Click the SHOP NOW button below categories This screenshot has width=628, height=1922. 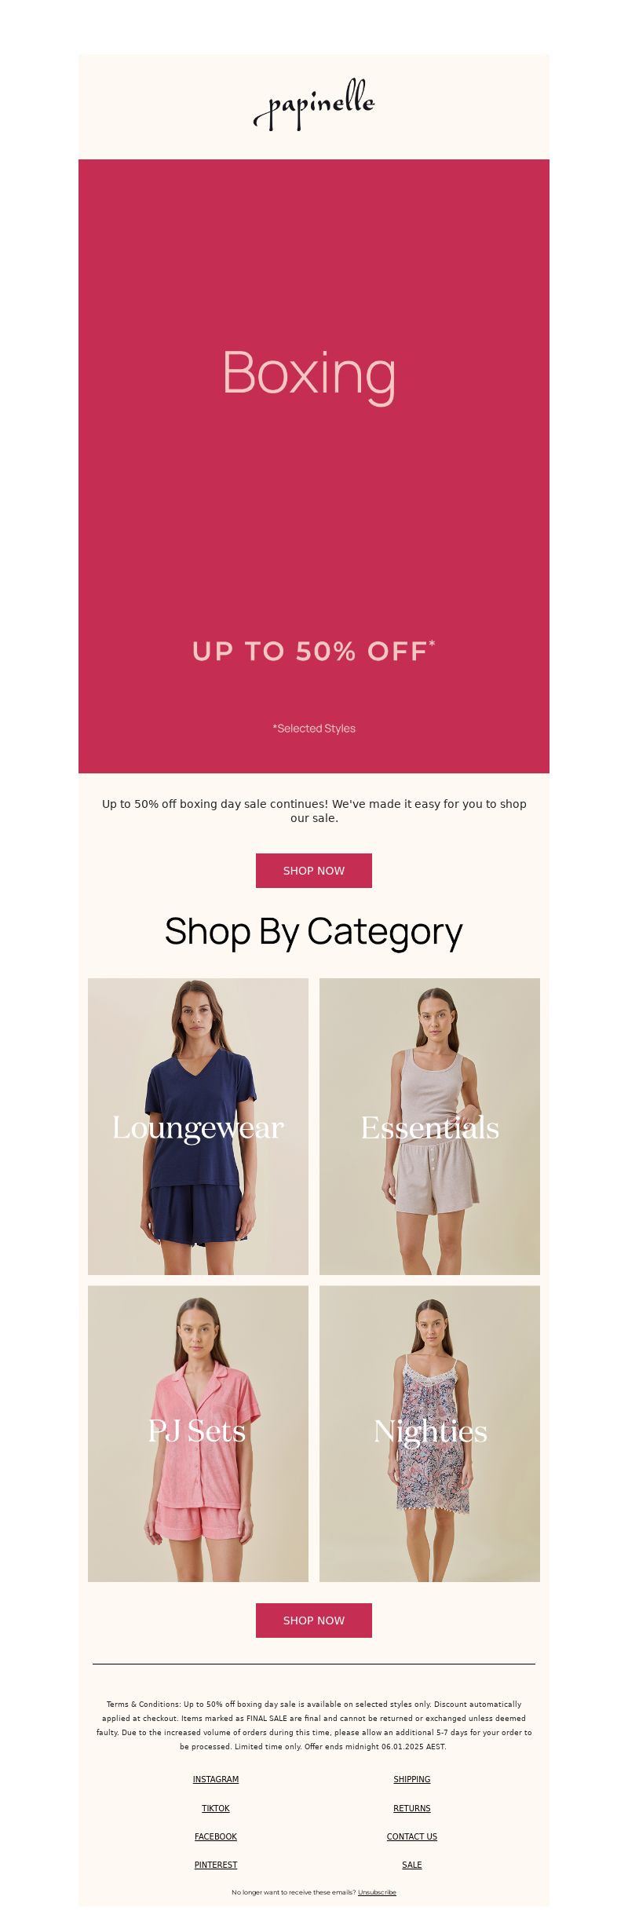(x=314, y=1621)
